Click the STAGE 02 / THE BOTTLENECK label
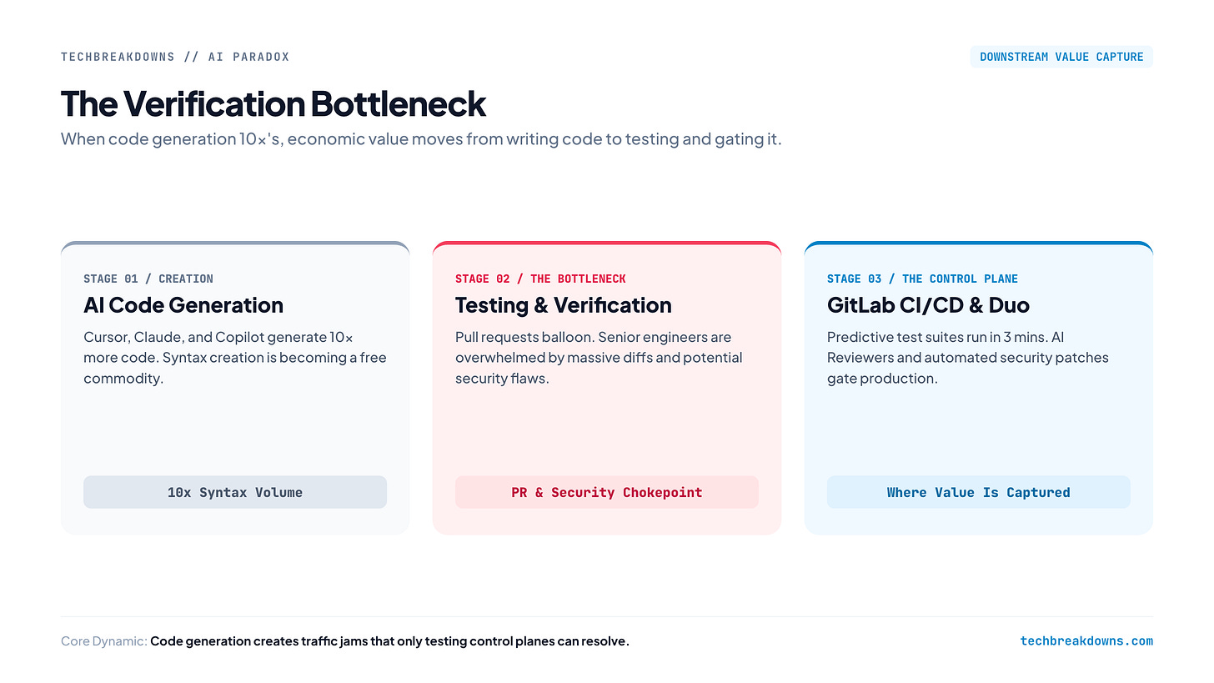The width and height of the screenshot is (1214, 683). coord(540,279)
